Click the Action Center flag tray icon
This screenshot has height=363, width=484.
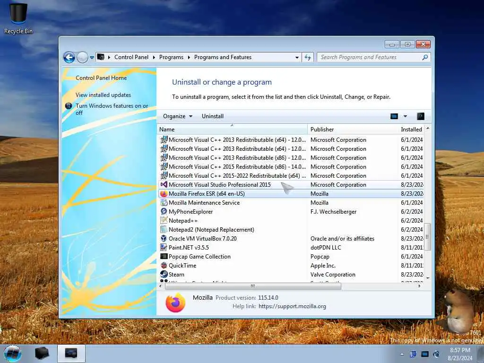coord(413,354)
